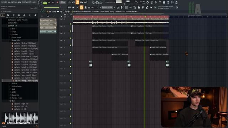Toggle the highlighted countdown-before-recording button
228x128 pixels.
(77, 2)
